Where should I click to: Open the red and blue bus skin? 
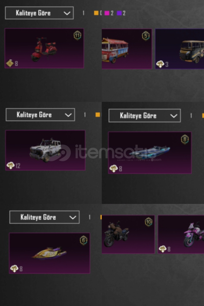pyautogui.click(x=127, y=49)
